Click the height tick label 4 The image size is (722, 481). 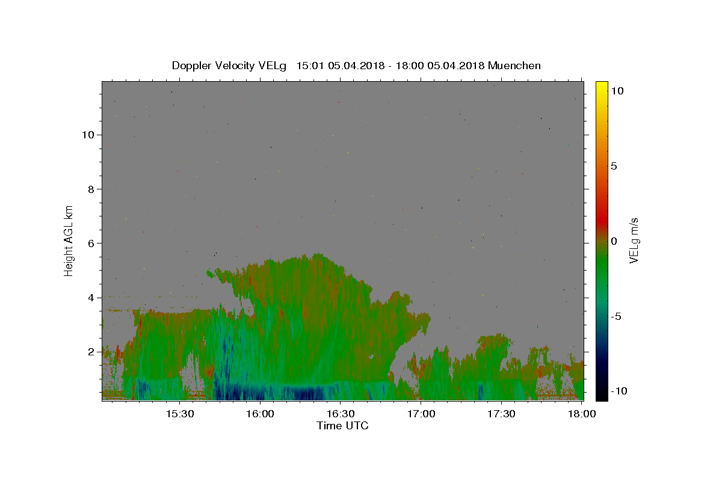pos(91,298)
